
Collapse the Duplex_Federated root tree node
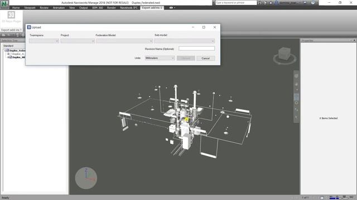point(5,51)
